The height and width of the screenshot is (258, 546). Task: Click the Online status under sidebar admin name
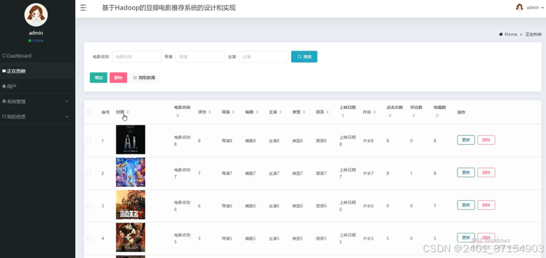click(x=36, y=41)
